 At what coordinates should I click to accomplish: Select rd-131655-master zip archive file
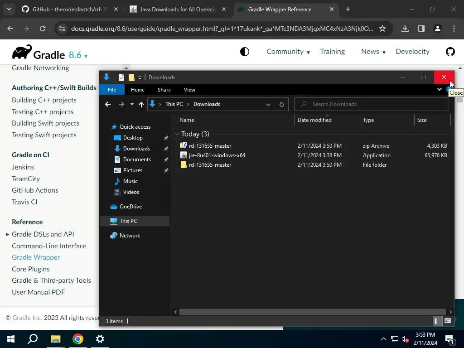click(x=314, y=145)
